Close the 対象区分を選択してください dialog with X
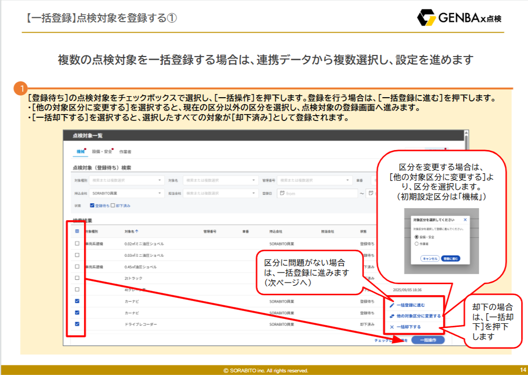Screen dimensions: 528x375 [x=465, y=219]
